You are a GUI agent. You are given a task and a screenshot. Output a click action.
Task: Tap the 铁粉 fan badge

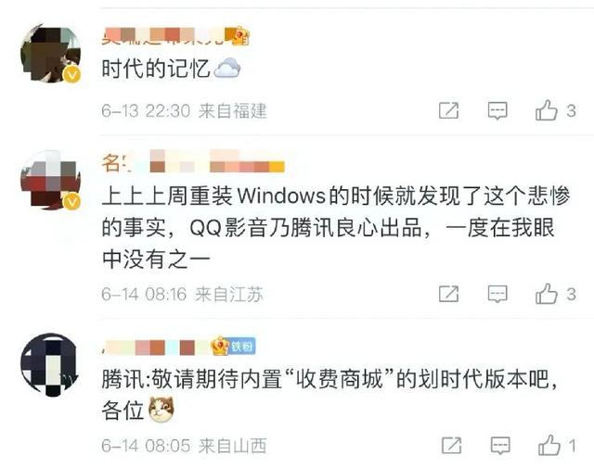pyautogui.click(x=241, y=347)
